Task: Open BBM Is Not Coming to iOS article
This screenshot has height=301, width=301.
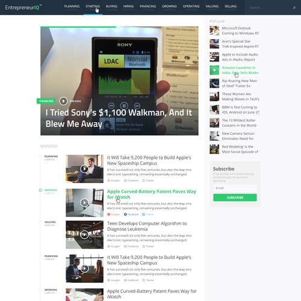Action: pyautogui.click(x=241, y=110)
